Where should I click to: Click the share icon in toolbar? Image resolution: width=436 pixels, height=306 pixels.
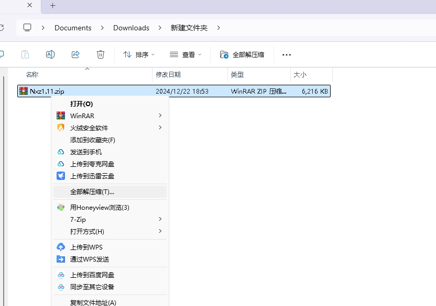(x=75, y=54)
